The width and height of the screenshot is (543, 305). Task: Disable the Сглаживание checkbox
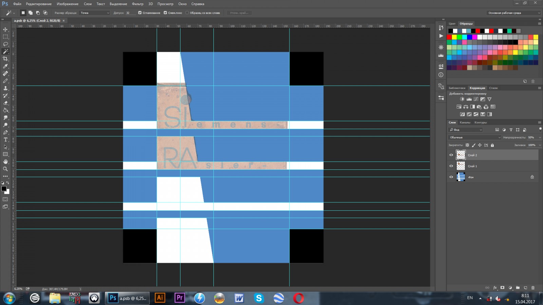click(140, 13)
